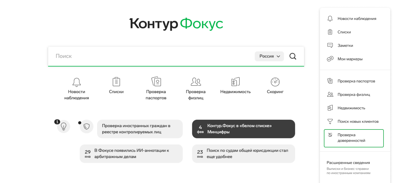
Task: Select Заметки in the side menu
Action: 345,45
